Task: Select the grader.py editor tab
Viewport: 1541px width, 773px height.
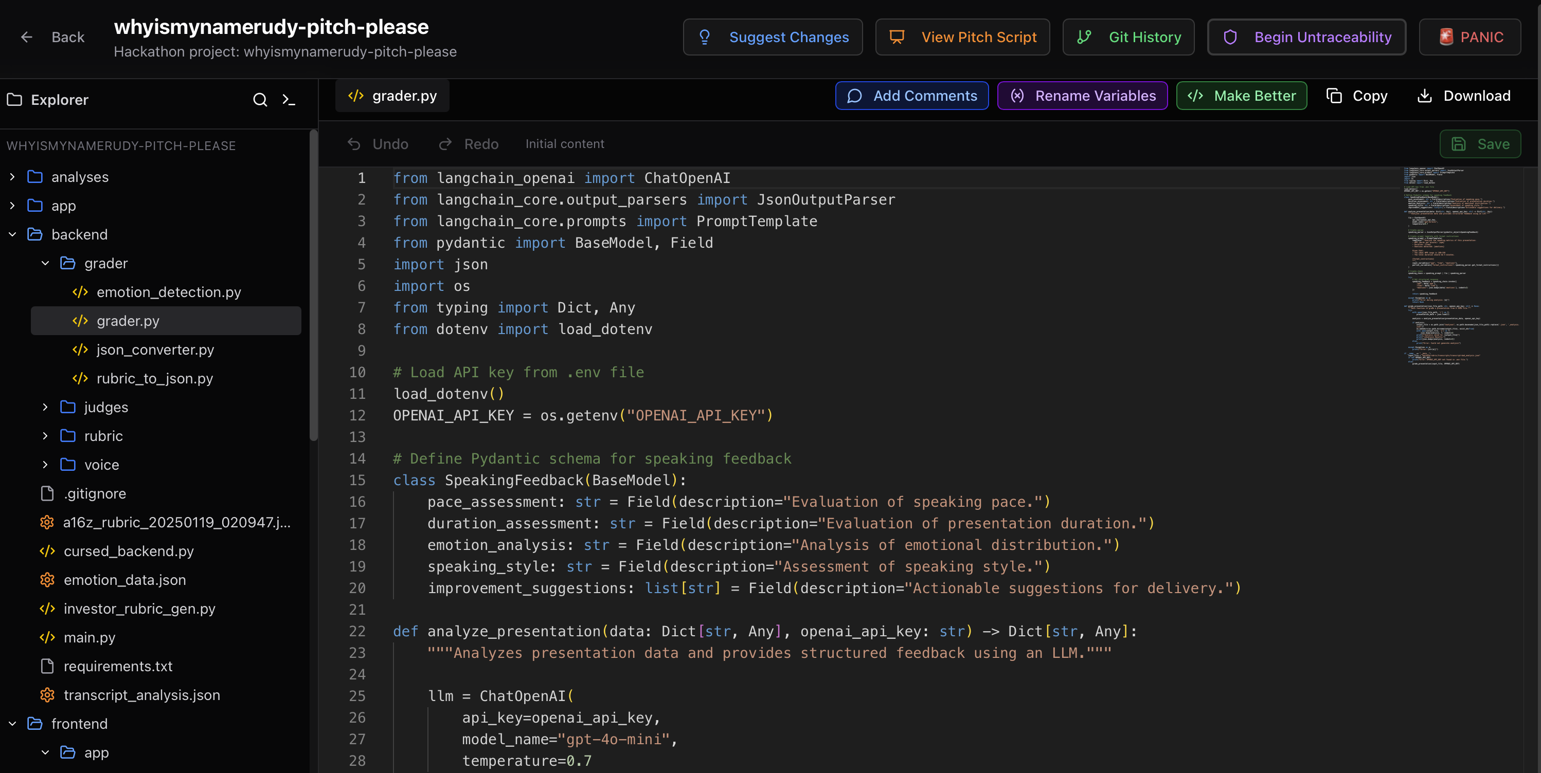Action: click(x=392, y=96)
